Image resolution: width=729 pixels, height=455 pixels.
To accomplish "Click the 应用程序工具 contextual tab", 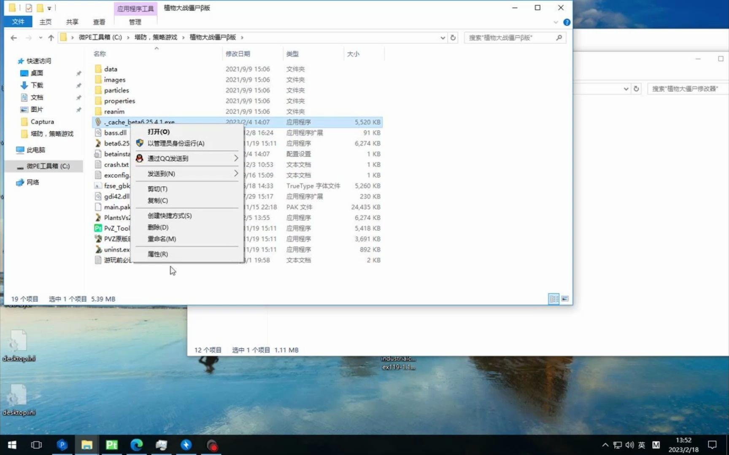I will (135, 8).
